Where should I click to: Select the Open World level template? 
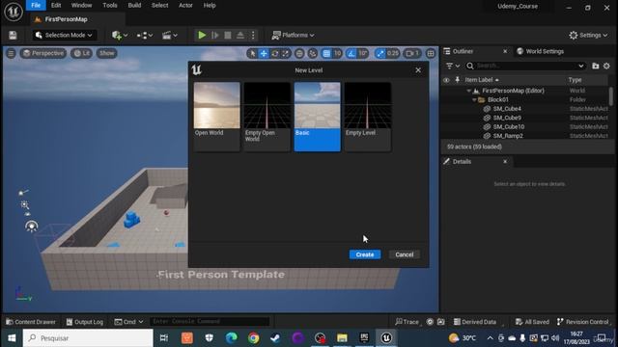coord(216,117)
